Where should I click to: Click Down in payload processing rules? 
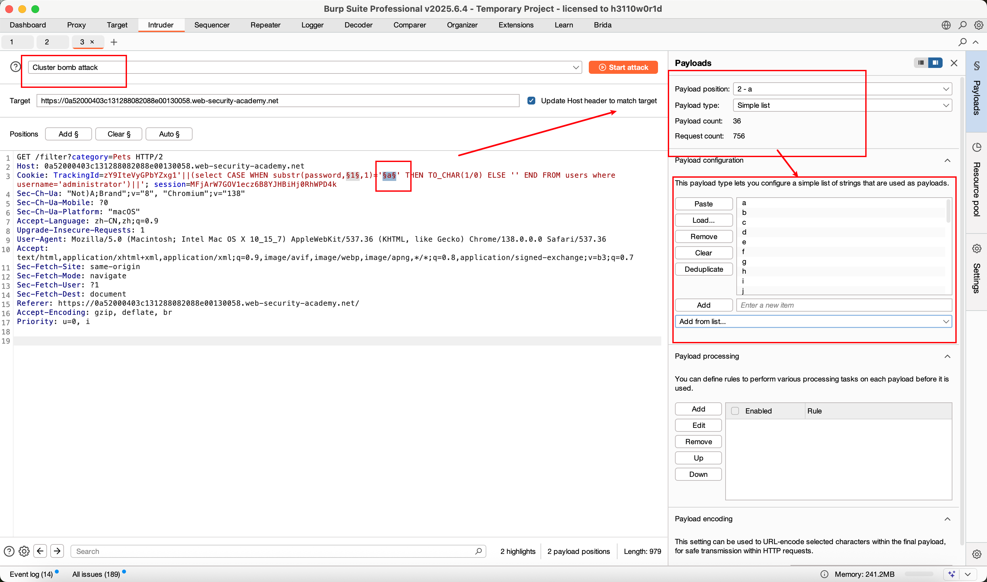[x=698, y=474]
